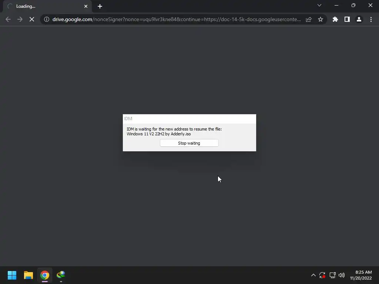379x284 pixels.
Task: Open the Windows Start menu
Action: coord(12,275)
